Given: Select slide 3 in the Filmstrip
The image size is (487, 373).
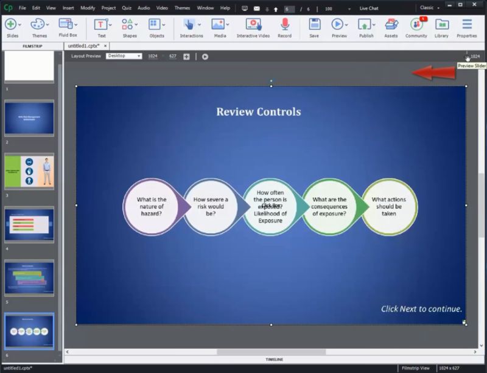Looking at the screenshot, I should (29, 171).
